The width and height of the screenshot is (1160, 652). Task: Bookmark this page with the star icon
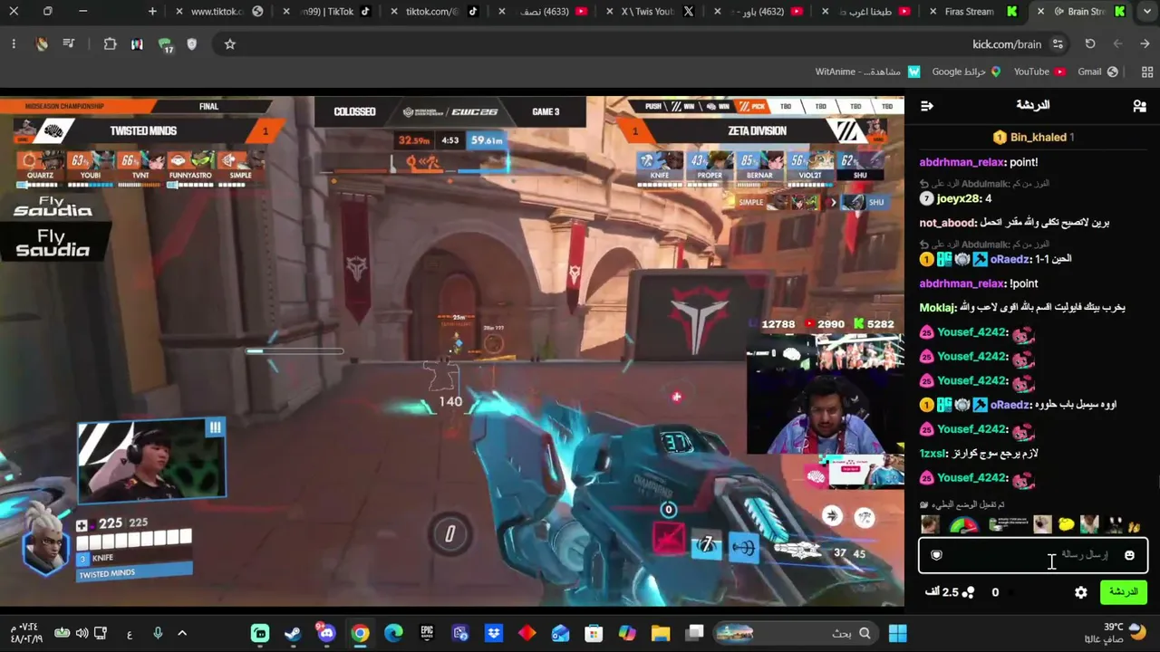230,43
